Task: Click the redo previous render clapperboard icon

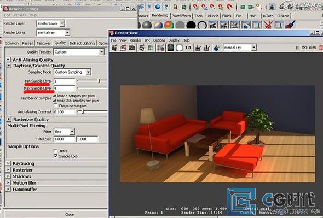Action: (114, 48)
